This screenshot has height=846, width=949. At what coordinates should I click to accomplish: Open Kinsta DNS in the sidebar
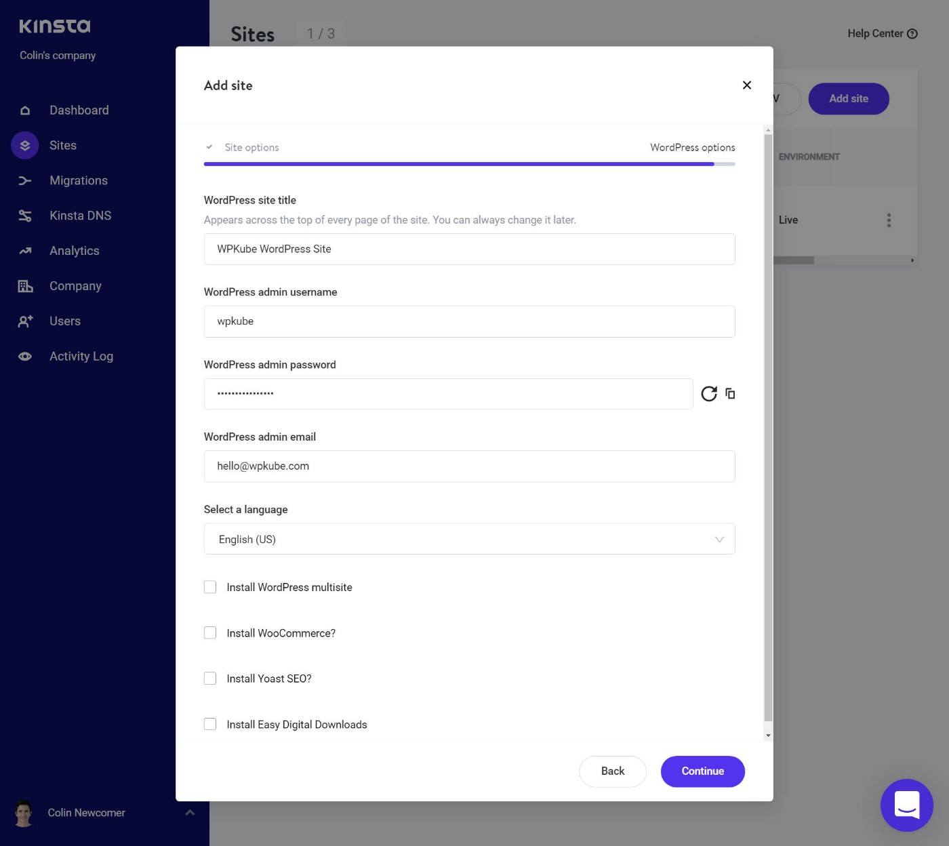coord(80,216)
